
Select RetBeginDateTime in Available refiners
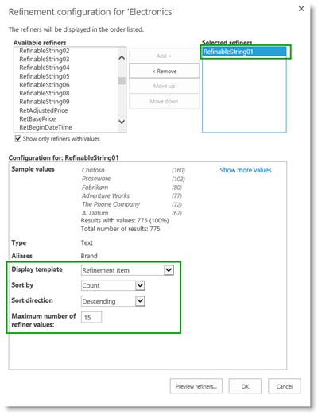45,127
